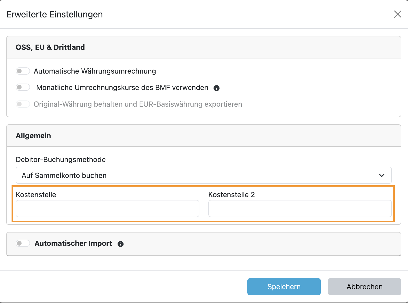408x303 pixels.
Task: Click info icon beside BMF Umrechnungskurse
Action: coord(217,88)
